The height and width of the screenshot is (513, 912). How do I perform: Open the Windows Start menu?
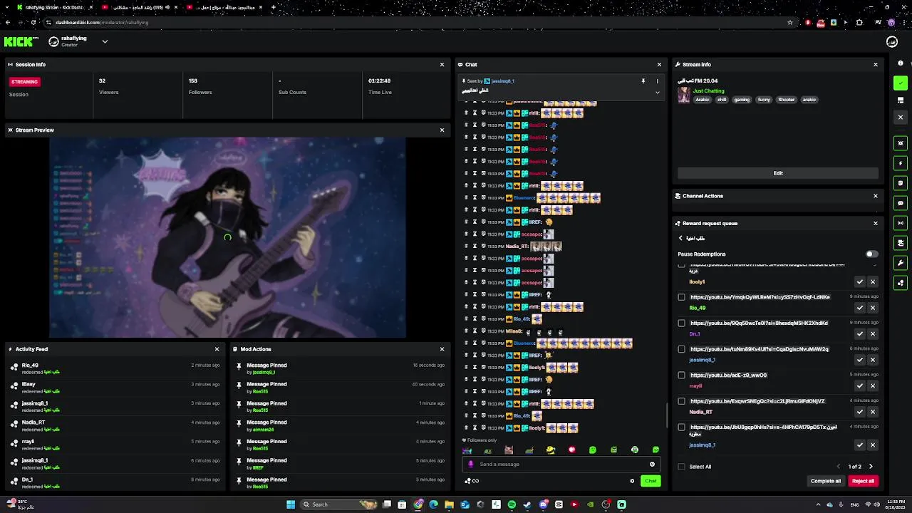point(291,504)
